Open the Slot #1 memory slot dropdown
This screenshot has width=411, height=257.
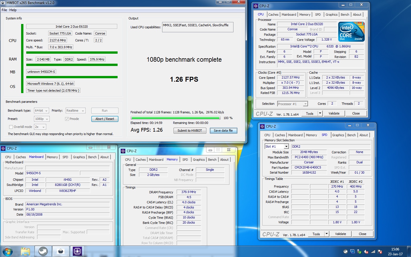pyautogui.click(x=277, y=146)
